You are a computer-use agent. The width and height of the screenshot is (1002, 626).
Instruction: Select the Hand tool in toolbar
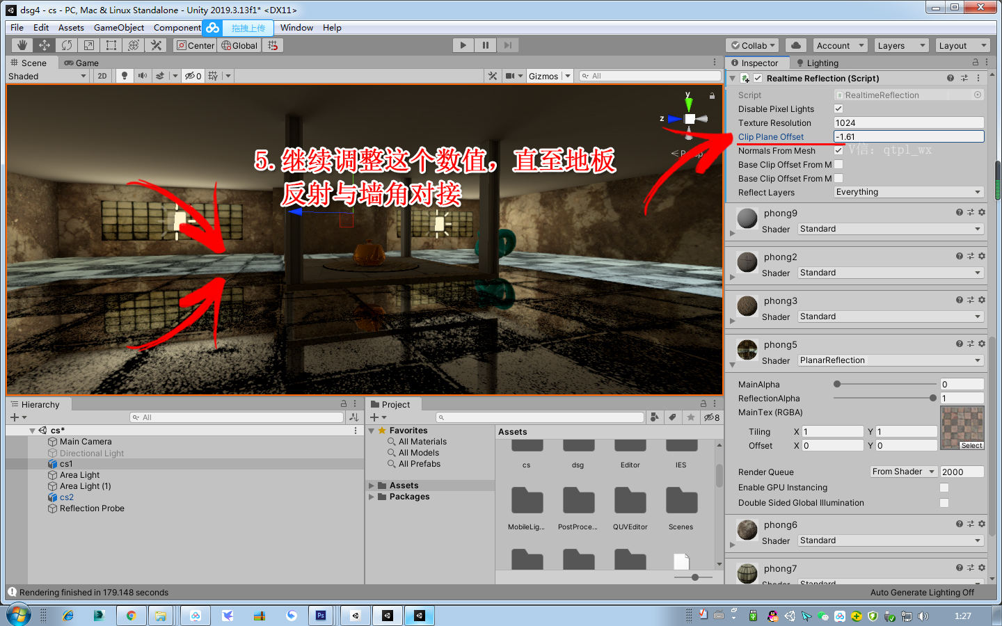point(22,45)
